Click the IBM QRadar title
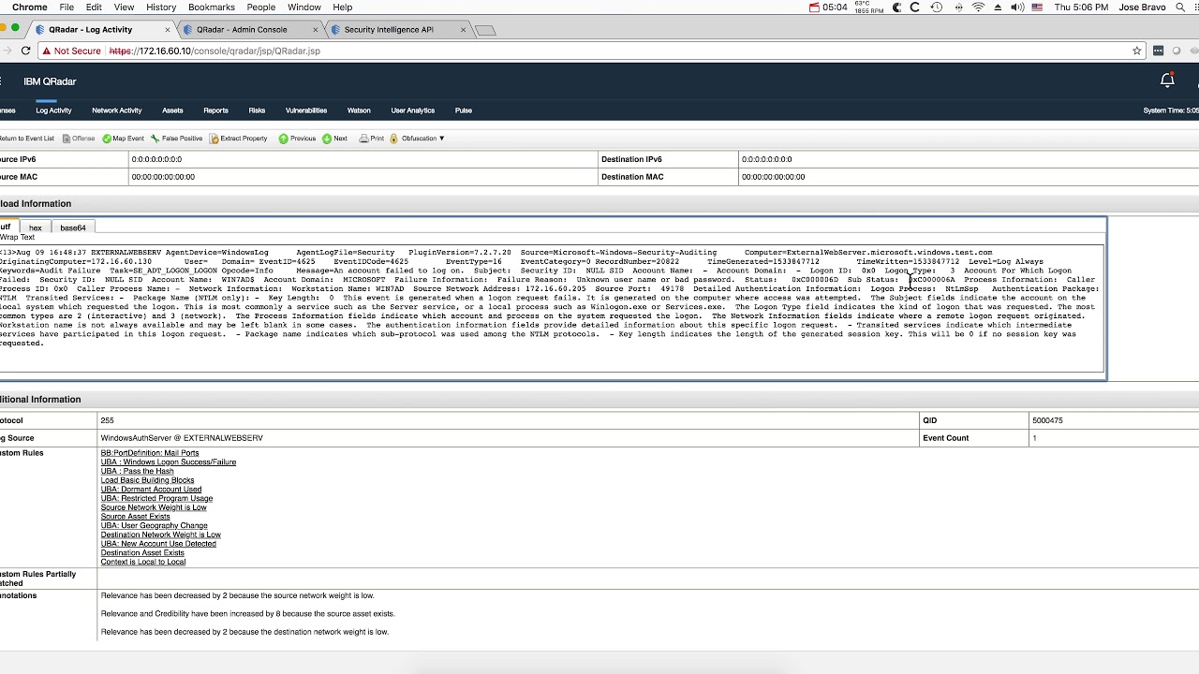This screenshot has width=1199, height=674. 50,81
